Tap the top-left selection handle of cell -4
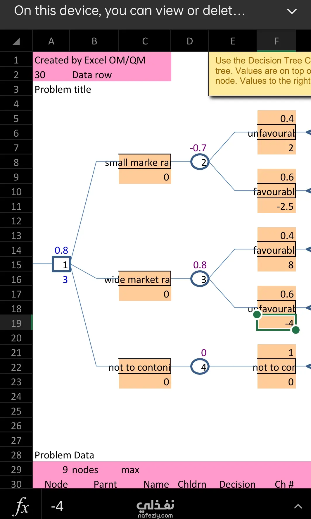This screenshot has height=519, width=311. 257,315
